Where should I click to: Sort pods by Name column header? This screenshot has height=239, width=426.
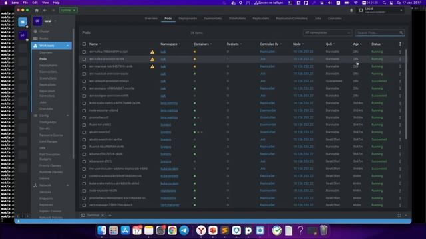click(95, 44)
